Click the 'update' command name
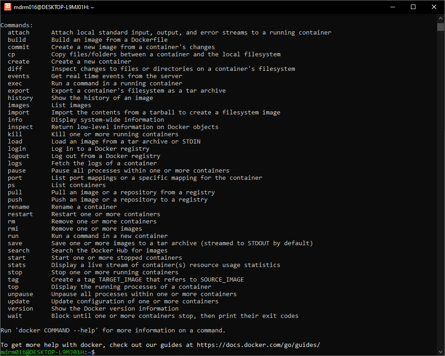This screenshot has width=445, height=356. [x=19, y=302]
